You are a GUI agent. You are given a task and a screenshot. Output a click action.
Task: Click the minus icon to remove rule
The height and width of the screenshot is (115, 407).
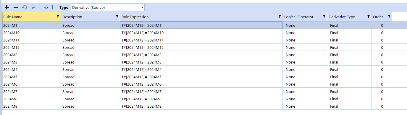pos(16,7)
